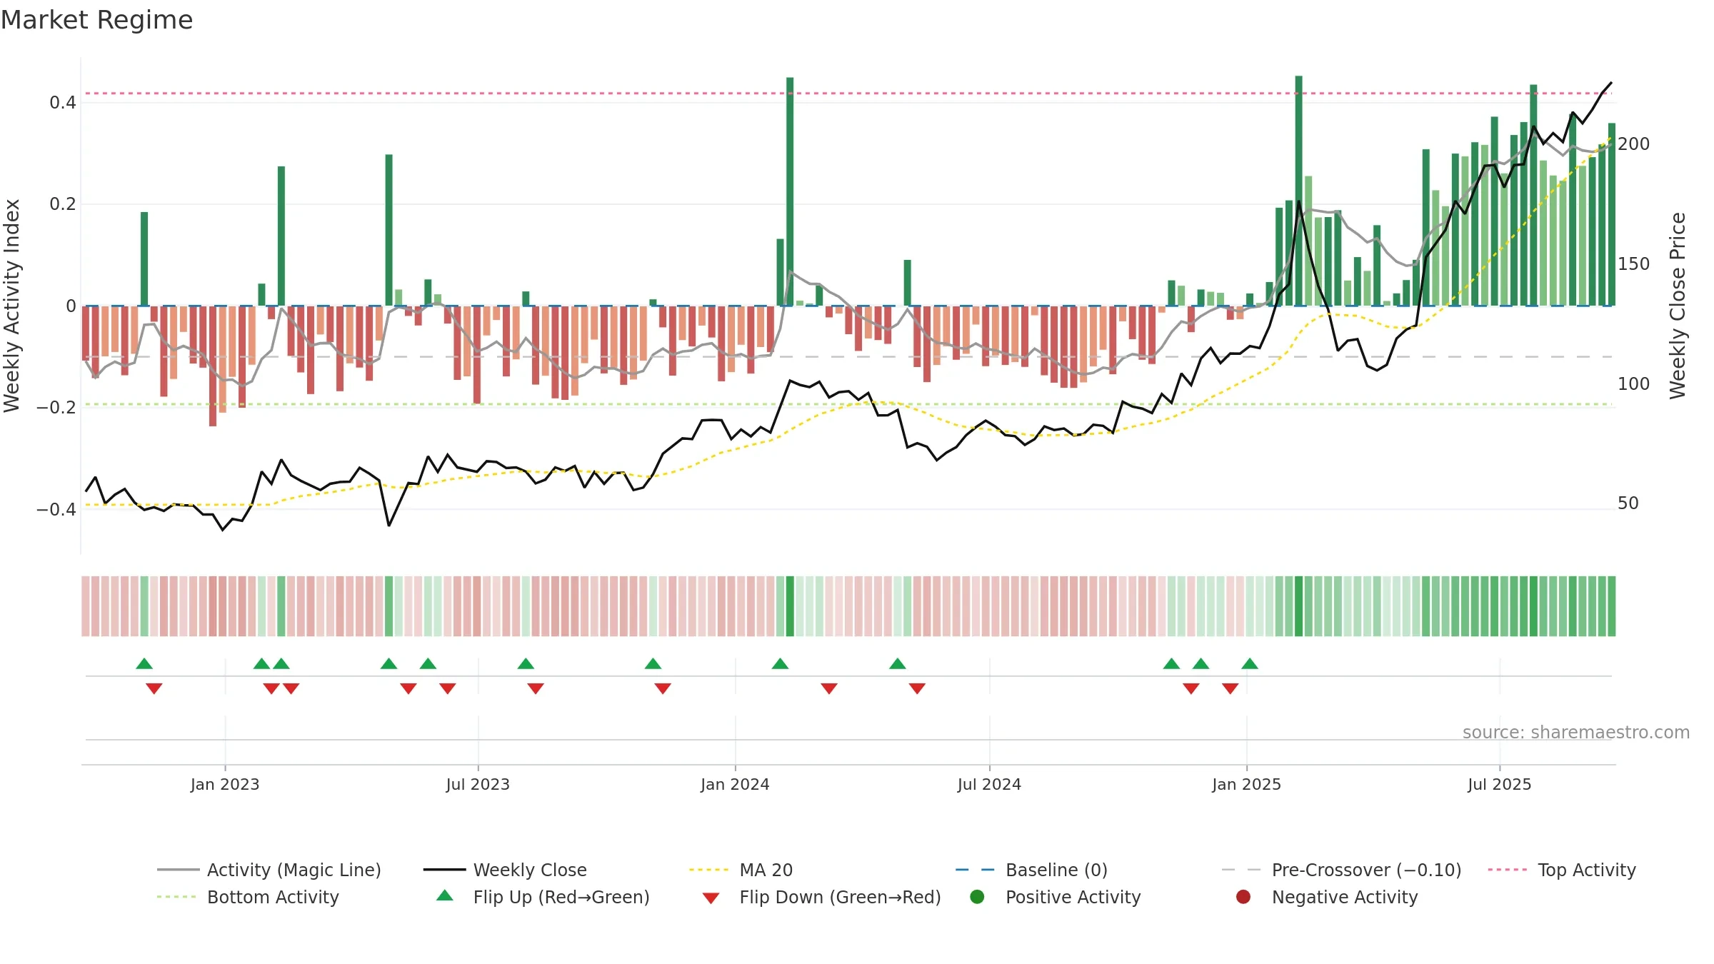Image resolution: width=1714 pixels, height=964 pixels.
Task: Toggle the Top Activity legend entry
Action: tap(1562, 870)
